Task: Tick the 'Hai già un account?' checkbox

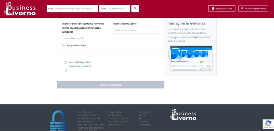Action: pos(64,45)
